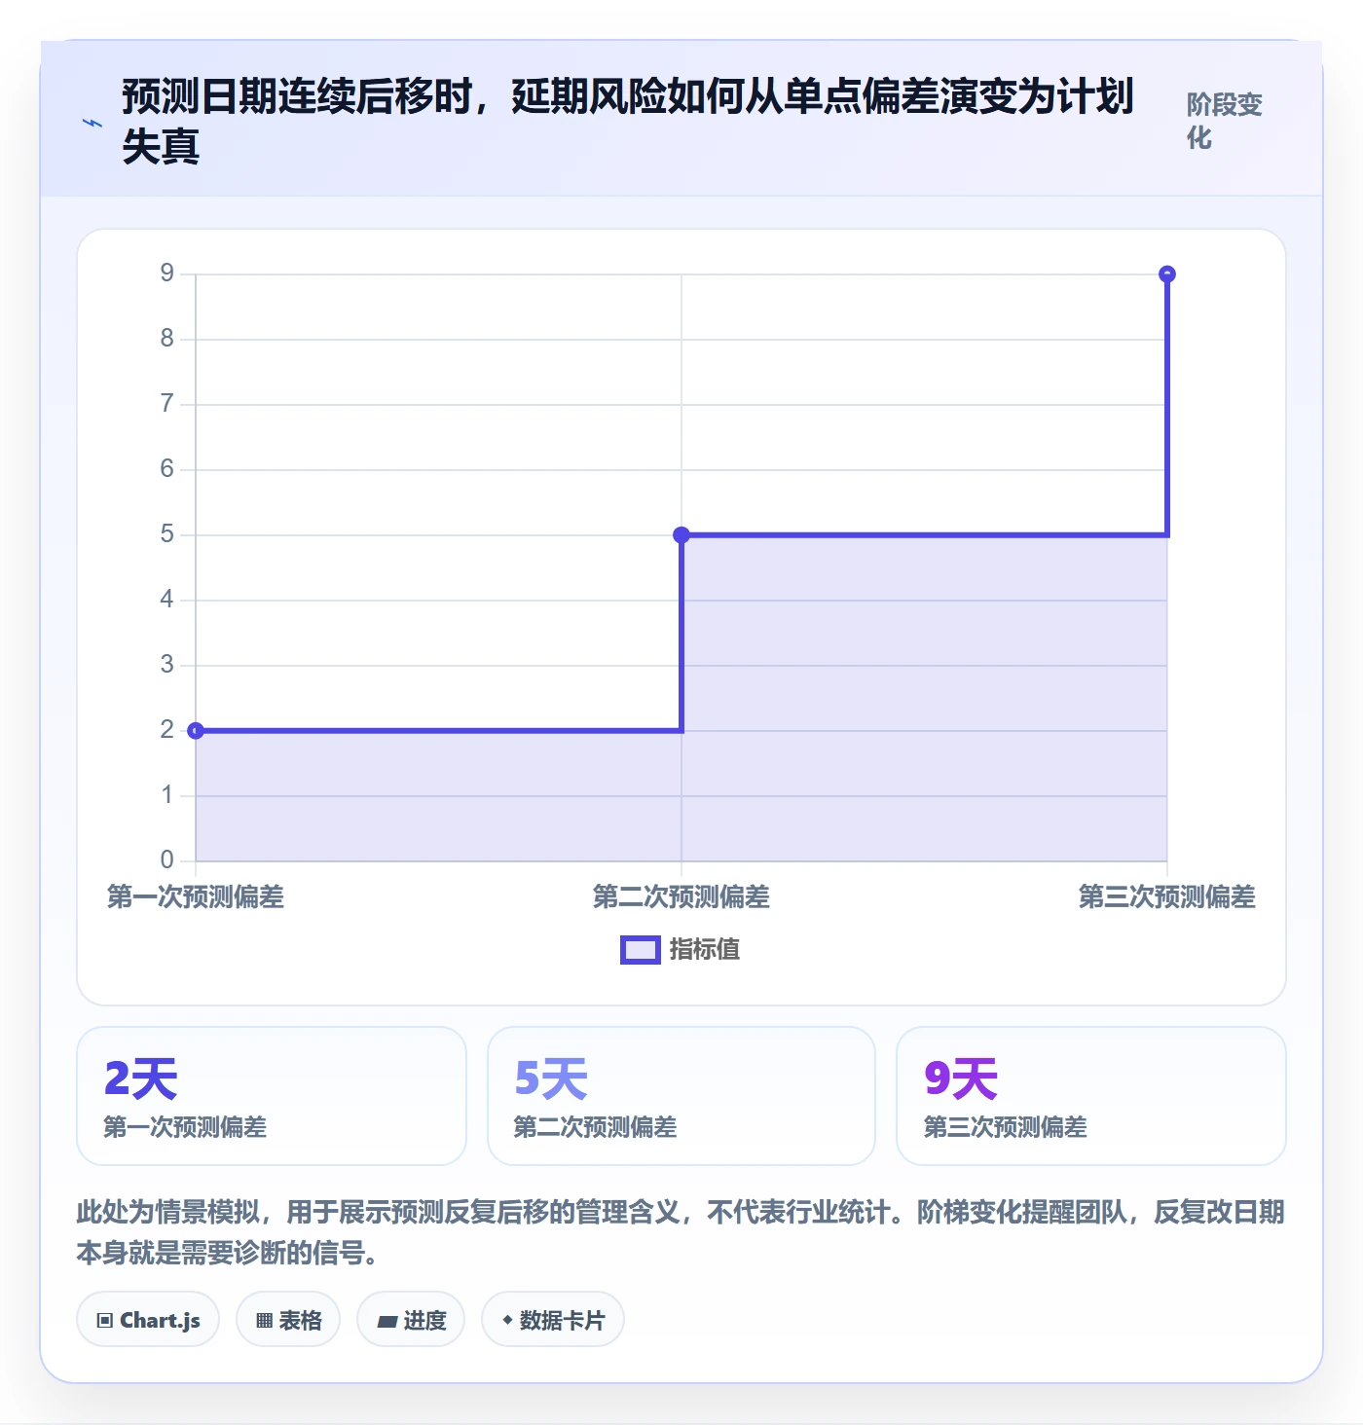Click the x-axis label 第一次预测偏差
Screen dimensions: 1363x1425
196,896
